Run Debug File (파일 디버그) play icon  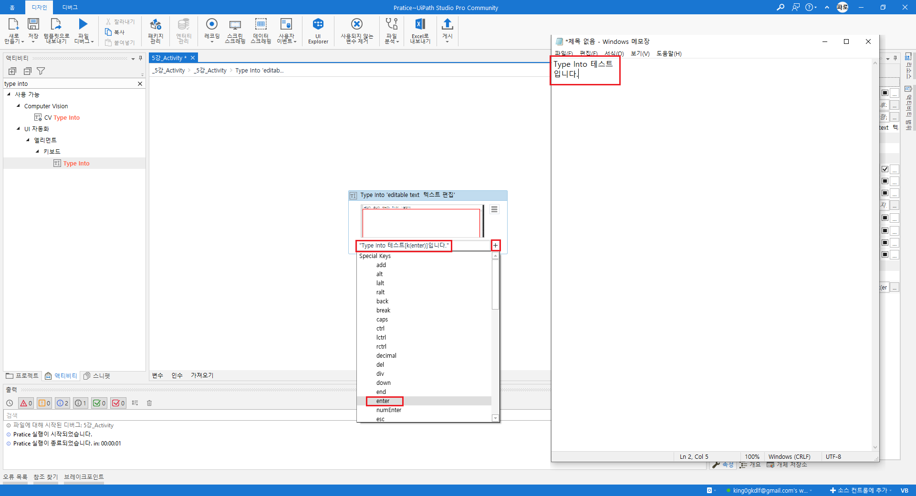(x=83, y=24)
